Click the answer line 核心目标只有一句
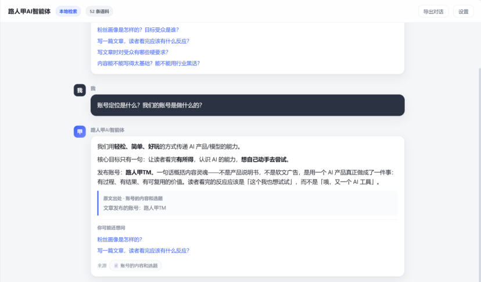Viewport: 481px width, 282px height. coord(193,159)
